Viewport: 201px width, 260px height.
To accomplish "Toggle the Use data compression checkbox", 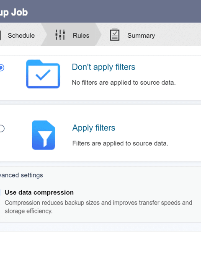I will [x=0, y=192].
